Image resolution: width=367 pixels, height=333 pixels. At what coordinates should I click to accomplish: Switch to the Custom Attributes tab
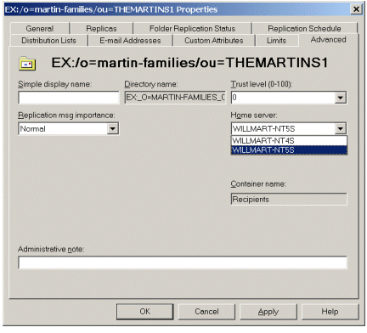pyautogui.click(x=214, y=41)
